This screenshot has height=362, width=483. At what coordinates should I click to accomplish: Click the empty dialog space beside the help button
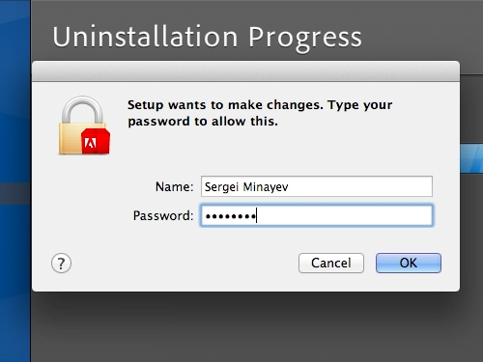(x=184, y=264)
